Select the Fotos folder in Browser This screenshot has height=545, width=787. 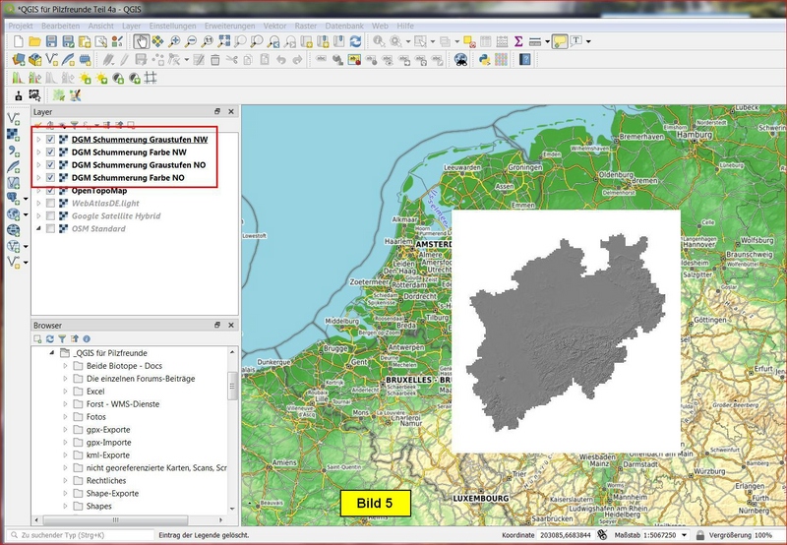click(x=95, y=416)
